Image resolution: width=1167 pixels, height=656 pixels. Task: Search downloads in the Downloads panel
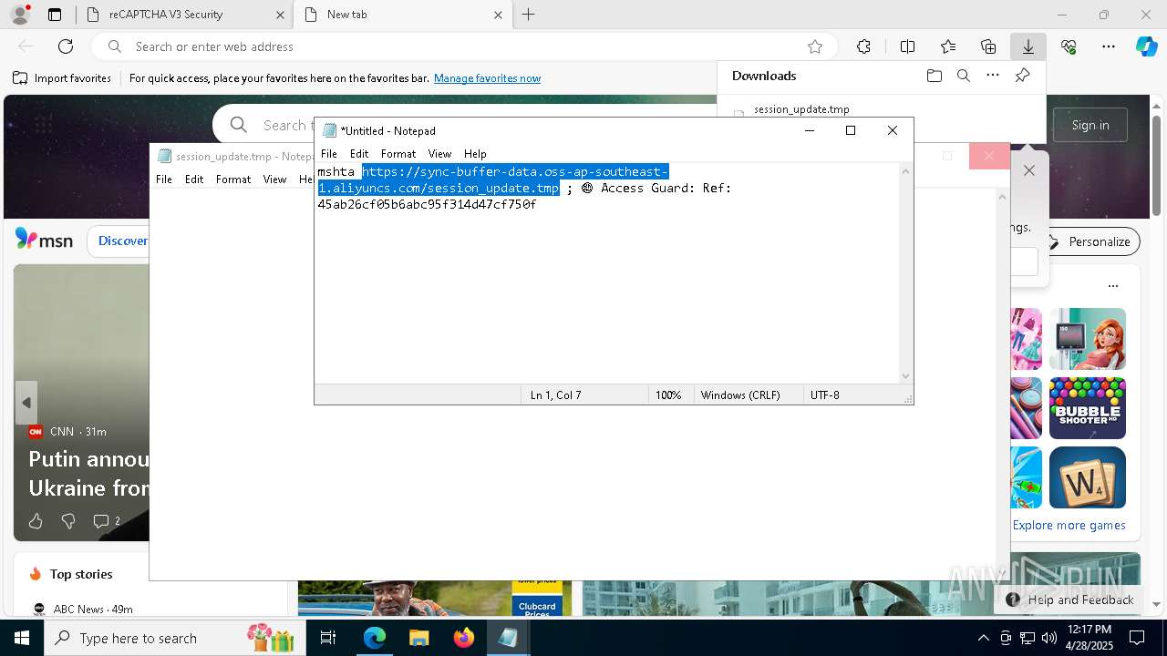(964, 76)
